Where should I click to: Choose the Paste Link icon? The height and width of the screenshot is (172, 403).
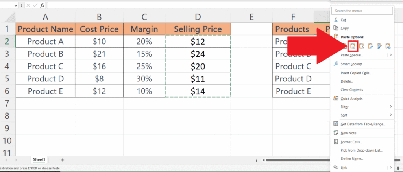[388, 46]
